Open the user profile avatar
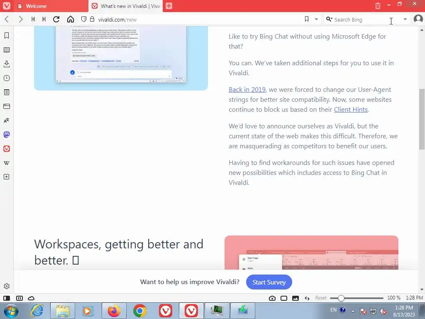 click(418, 19)
